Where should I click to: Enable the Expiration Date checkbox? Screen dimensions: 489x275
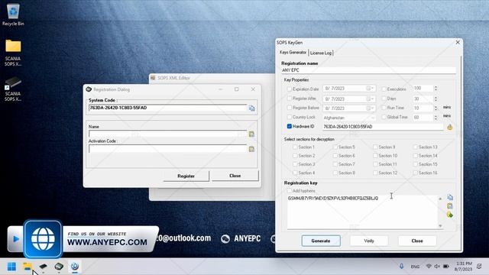tap(290, 89)
